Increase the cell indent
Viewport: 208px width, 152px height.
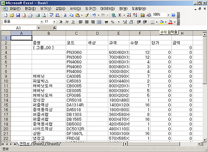click(145, 22)
